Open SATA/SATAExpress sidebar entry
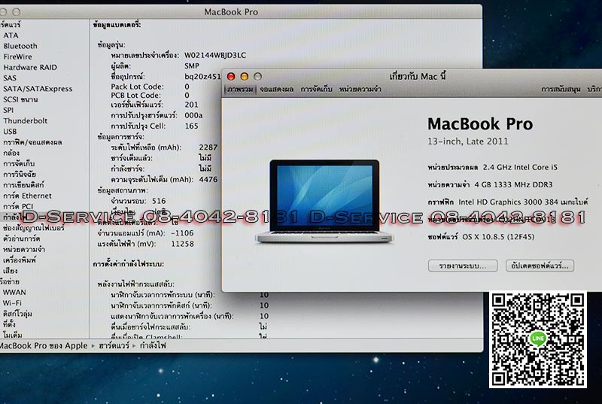The height and width of the screenshot is (404, 602). coord(38,89)
